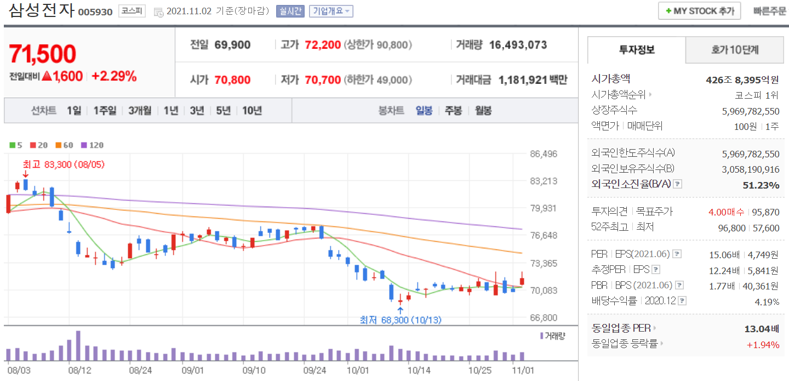Click the 시가총액 value 426조 8,395억원
This screenshot has height=381, width=789.
click(742, 79)
